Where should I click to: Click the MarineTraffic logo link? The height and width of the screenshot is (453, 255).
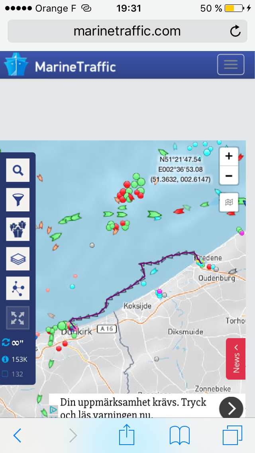[x=60, y=66]
